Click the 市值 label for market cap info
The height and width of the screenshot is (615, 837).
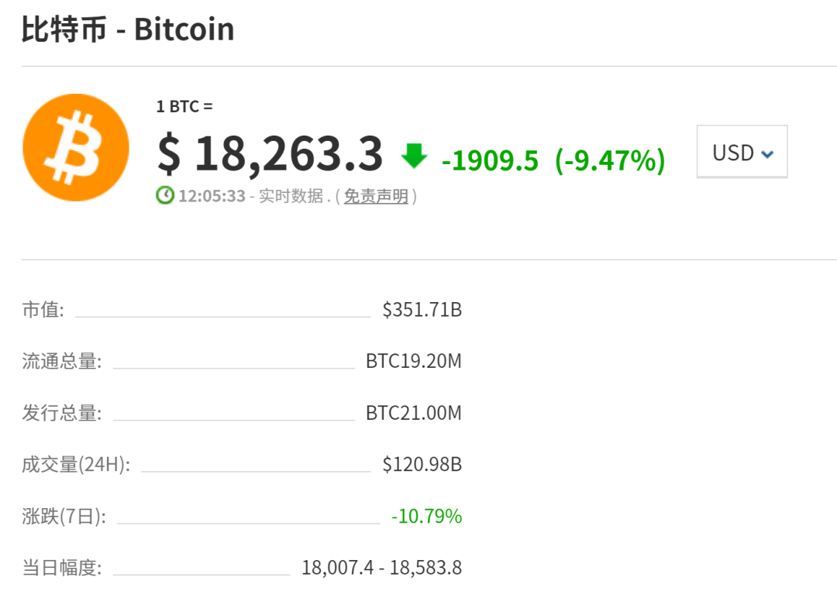point(42,309)
